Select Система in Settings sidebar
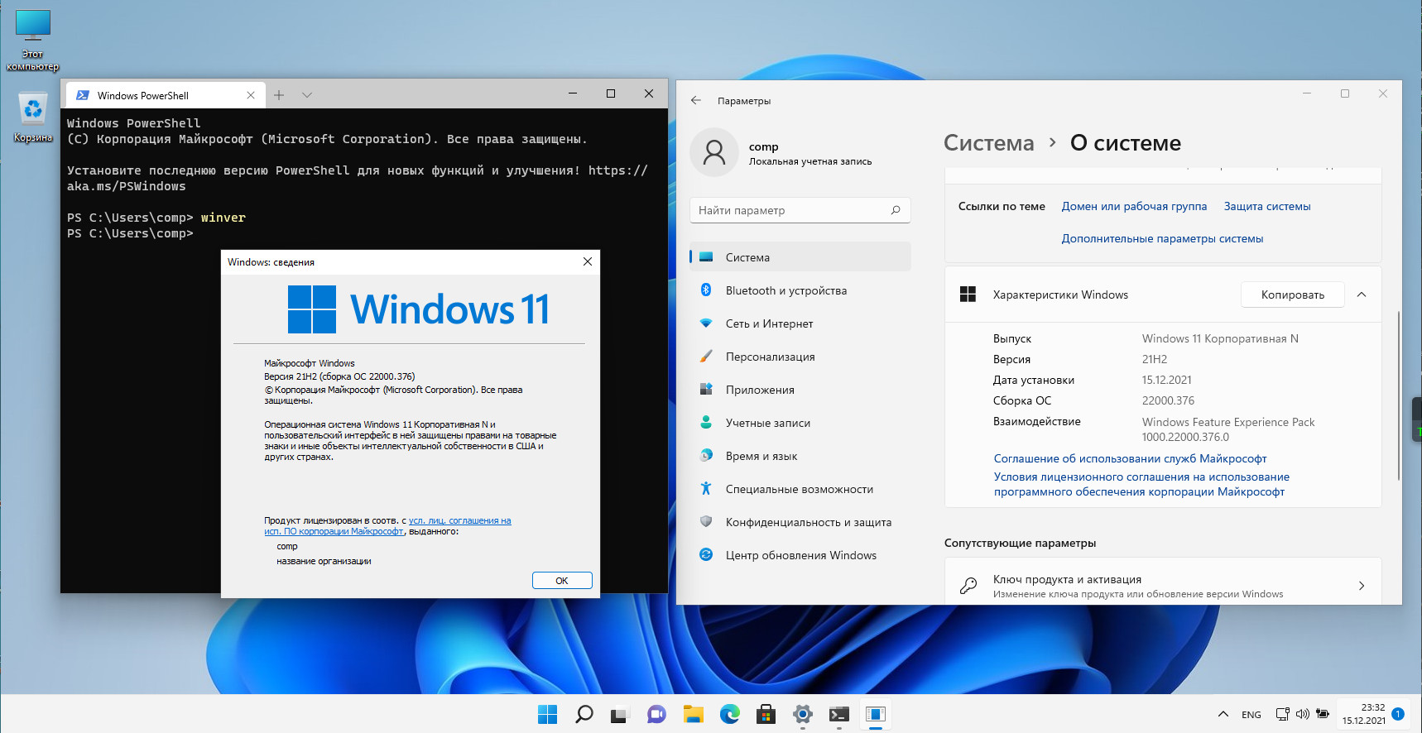Image resolution: width=1422 pixels, height=733 pixels. pyautogui.click(x=800, y=257)
